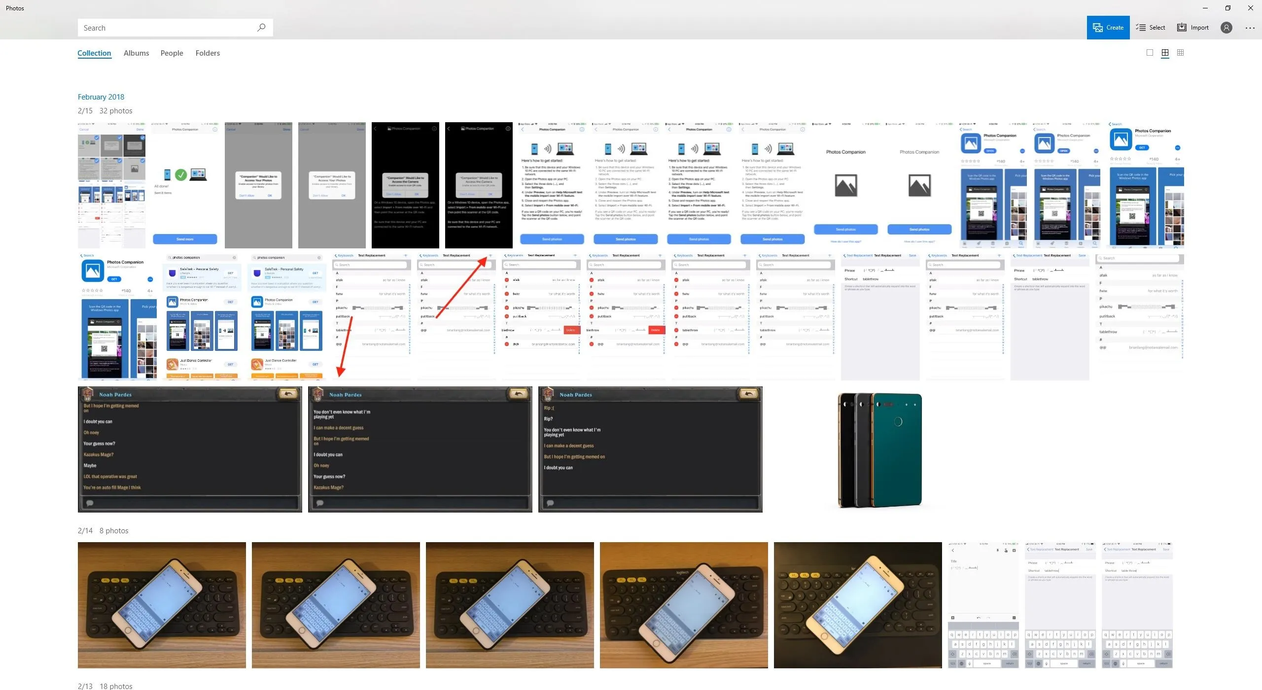Screen dimensions: 1262x690
Task: Open first iPhone on keyboard photo
Action: (x=162, y=605)
